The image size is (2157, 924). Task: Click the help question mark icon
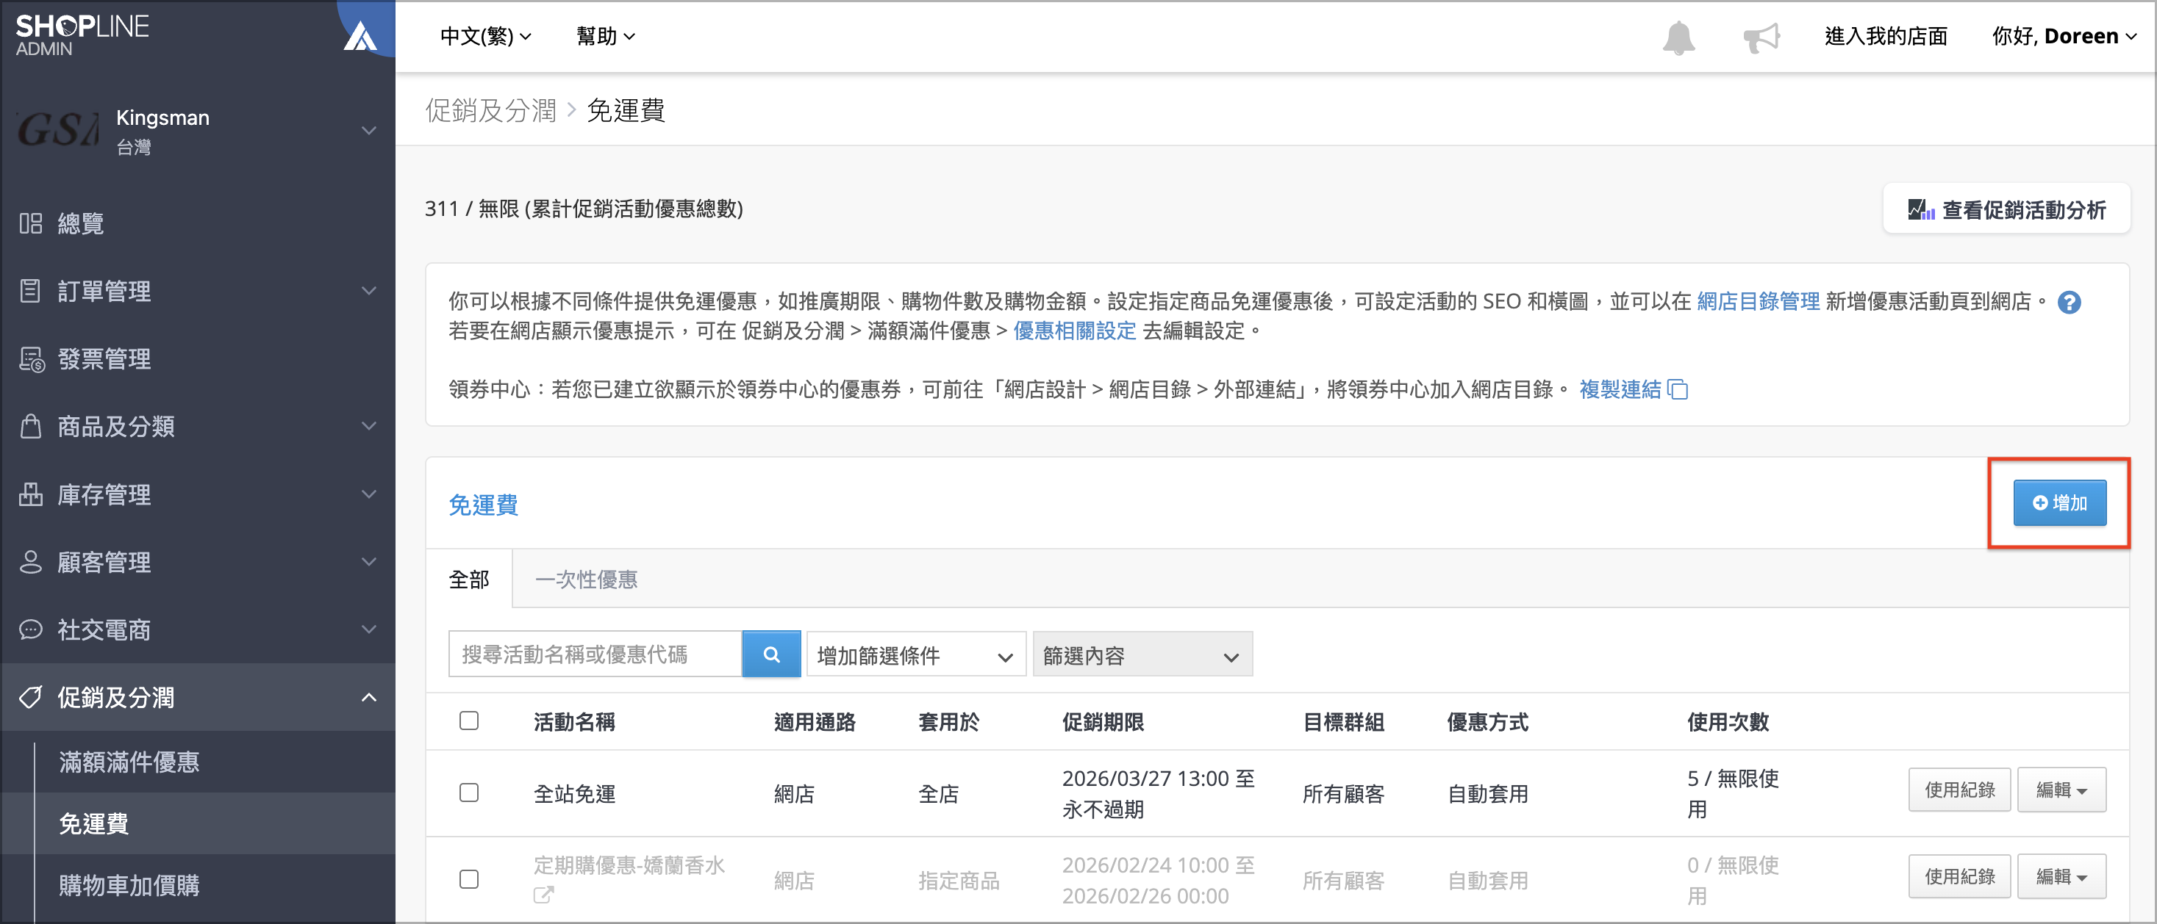point(2069,302)
